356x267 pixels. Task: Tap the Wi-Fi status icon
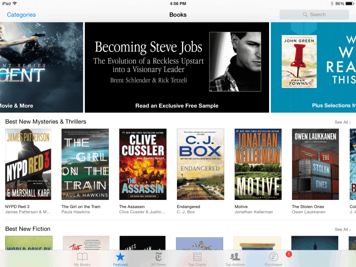pyautogui.click(x=15, y=4)
